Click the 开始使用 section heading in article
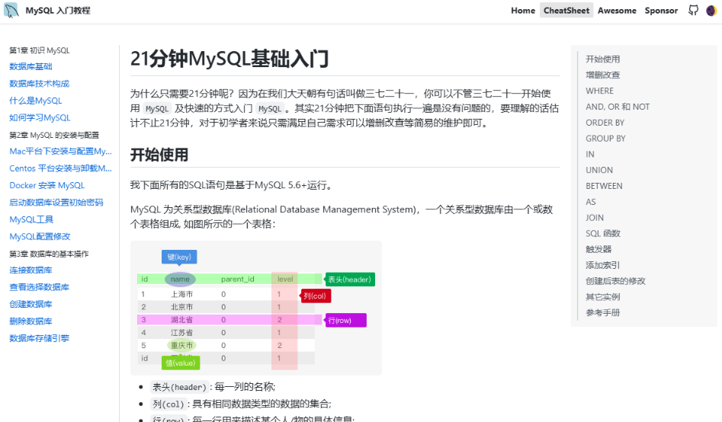The height and width of the screenshot is (422, 722). tap(159, 155)
